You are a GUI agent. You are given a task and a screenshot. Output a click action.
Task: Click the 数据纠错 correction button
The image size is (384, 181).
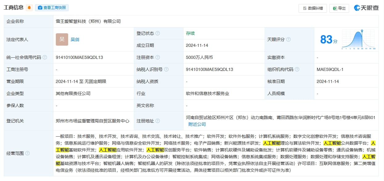point(312,8)
